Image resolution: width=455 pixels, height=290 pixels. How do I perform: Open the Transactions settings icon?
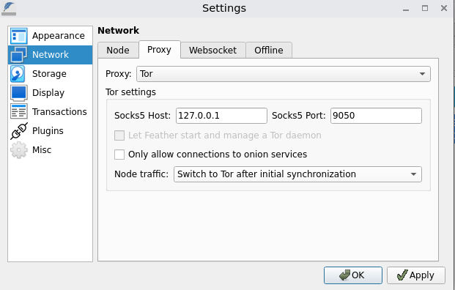(19, 111)
